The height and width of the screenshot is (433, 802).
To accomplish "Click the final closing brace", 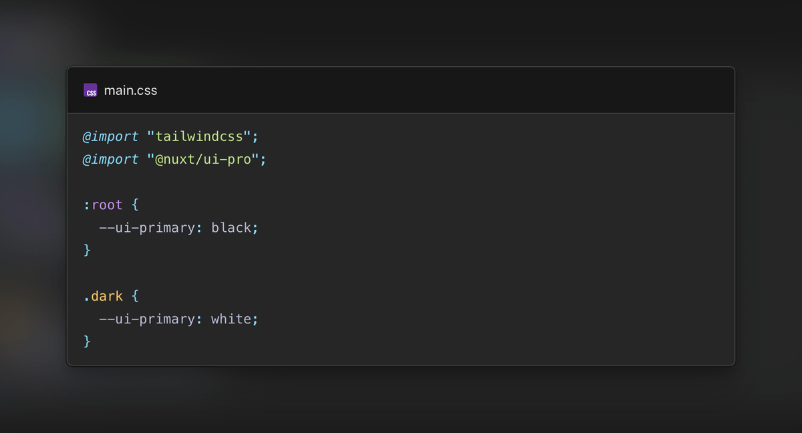I will 87,341.
